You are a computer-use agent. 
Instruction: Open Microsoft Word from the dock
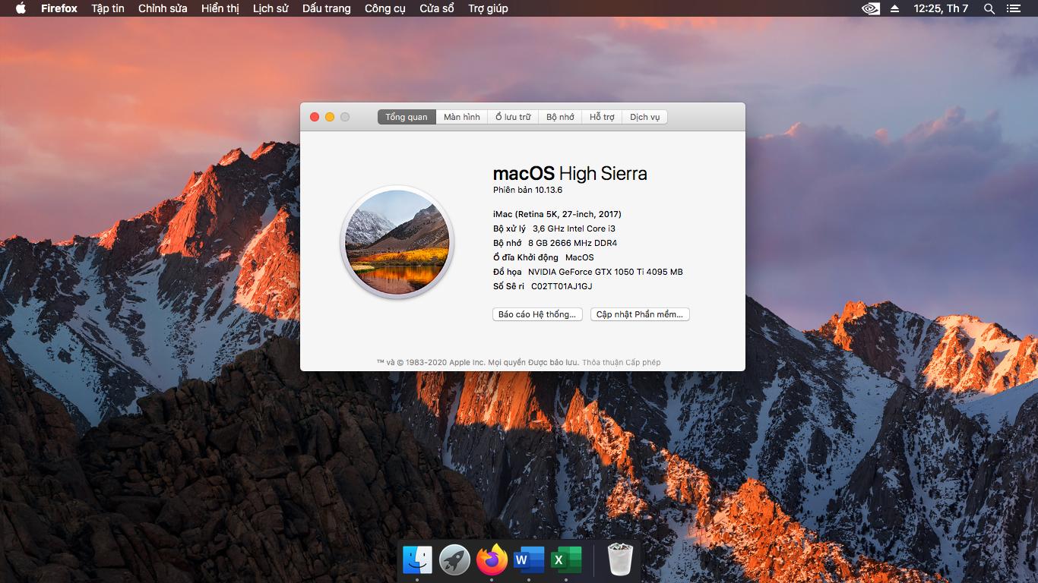pos(529,560)
